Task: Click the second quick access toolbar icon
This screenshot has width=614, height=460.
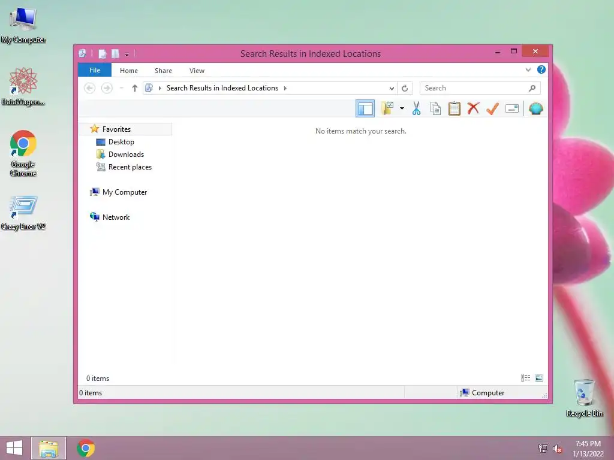Action: tap(116, 53)
